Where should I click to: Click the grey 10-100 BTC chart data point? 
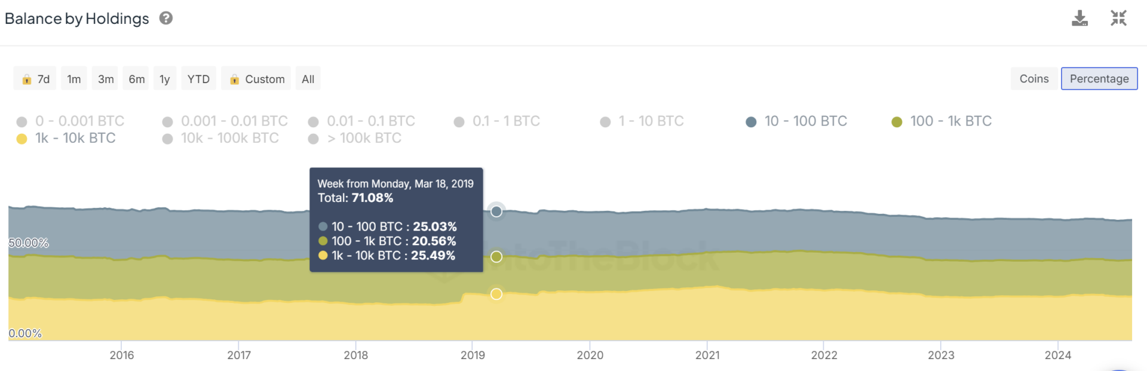[x=496, y=211]
